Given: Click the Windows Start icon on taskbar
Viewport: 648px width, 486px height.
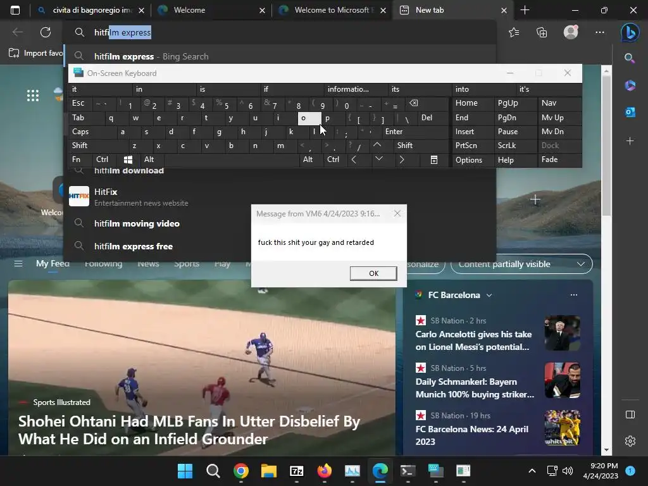Looking at the screenshot, I should click(185, 471).
